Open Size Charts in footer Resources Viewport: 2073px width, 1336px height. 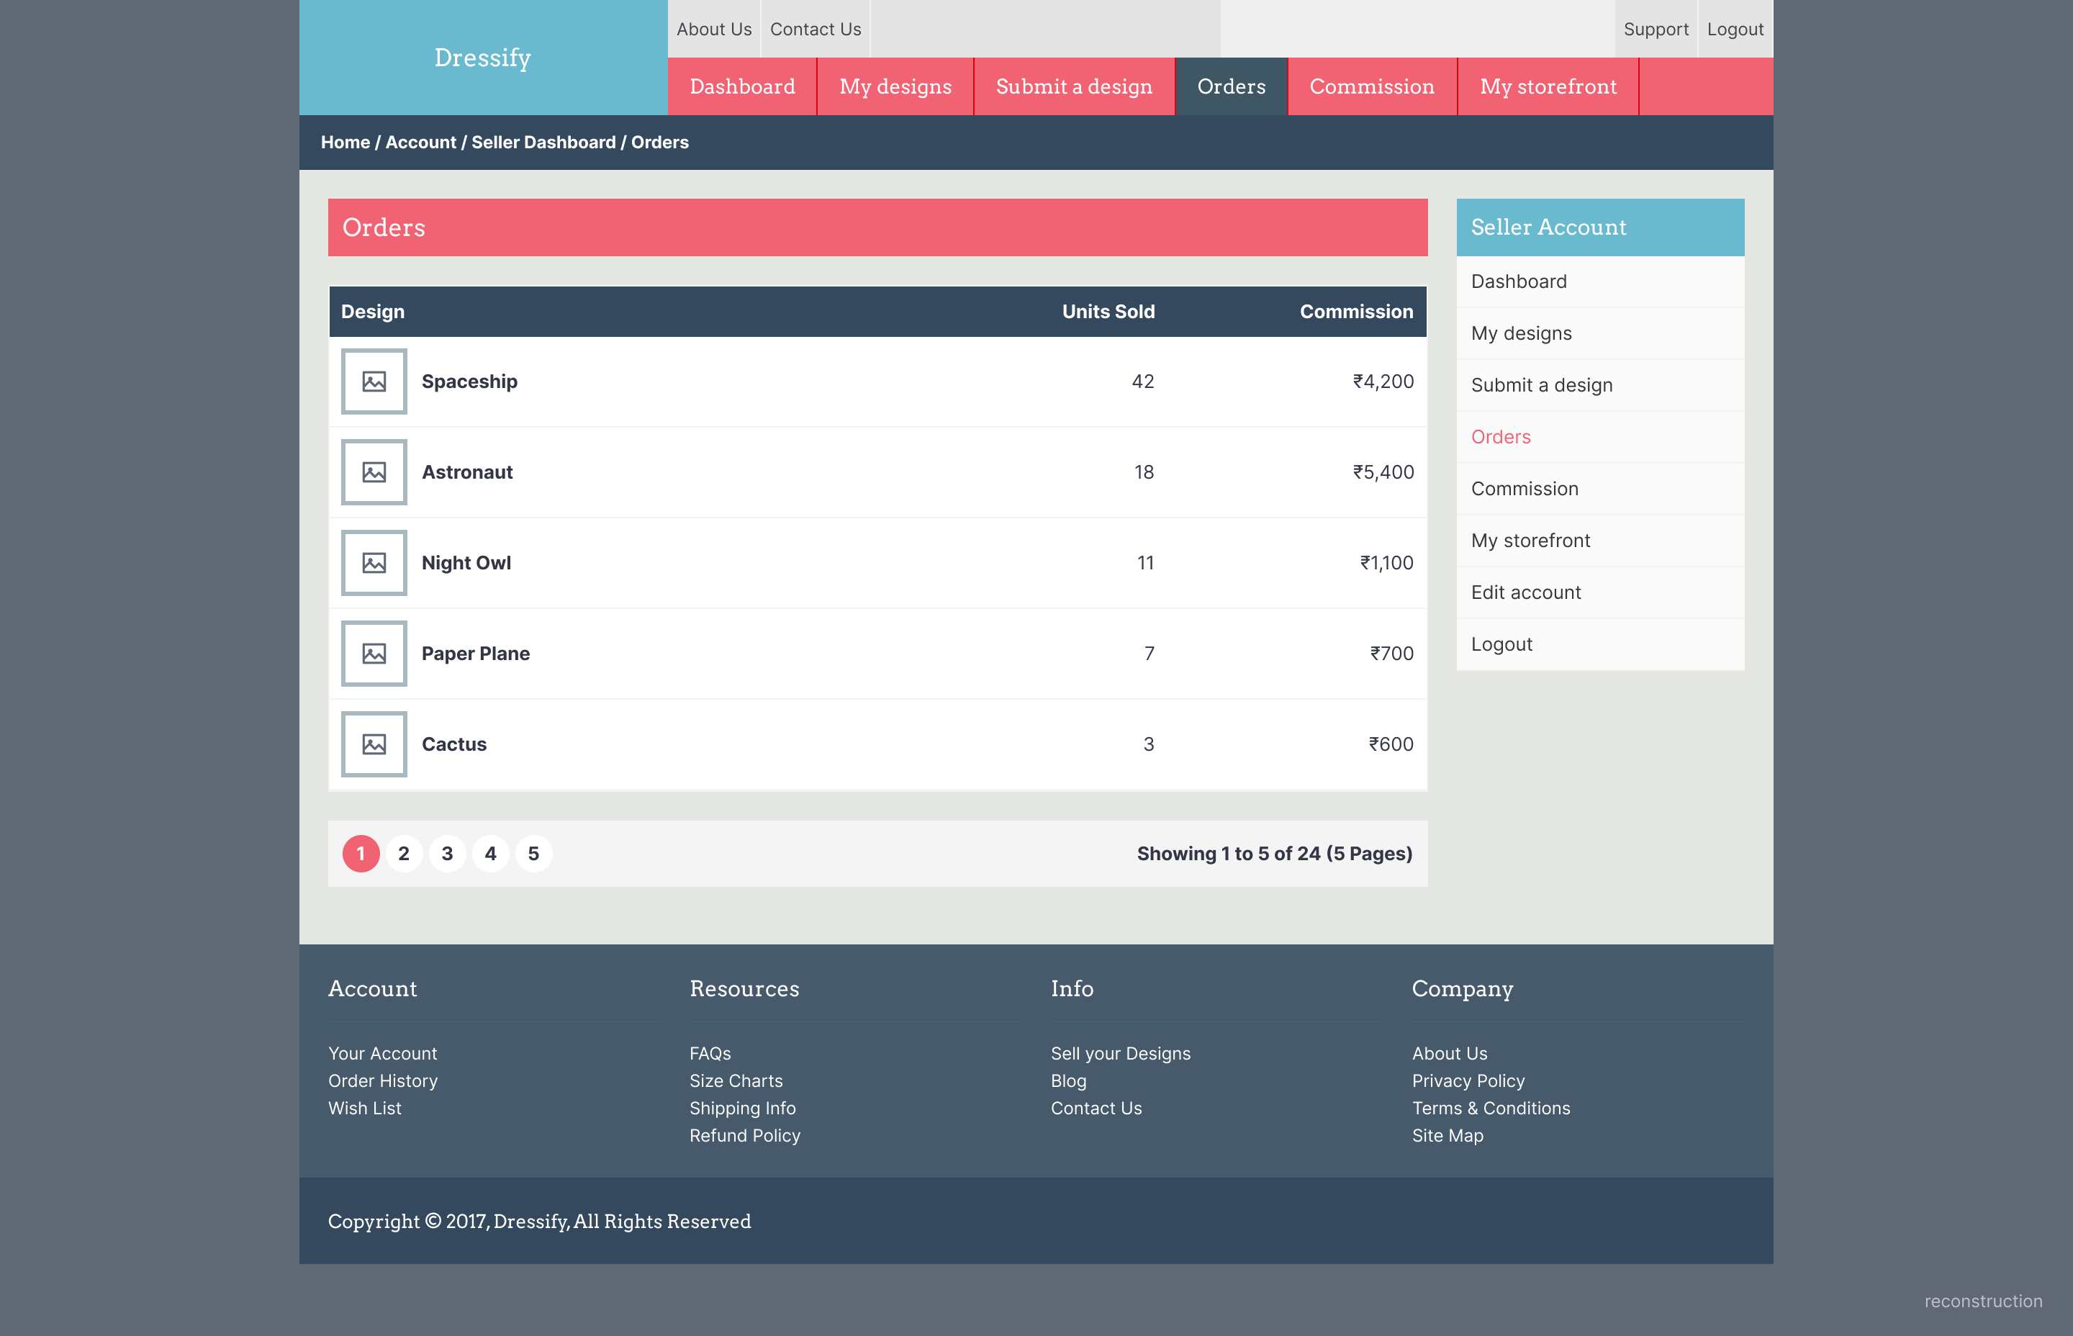[x=736, y=1081]
